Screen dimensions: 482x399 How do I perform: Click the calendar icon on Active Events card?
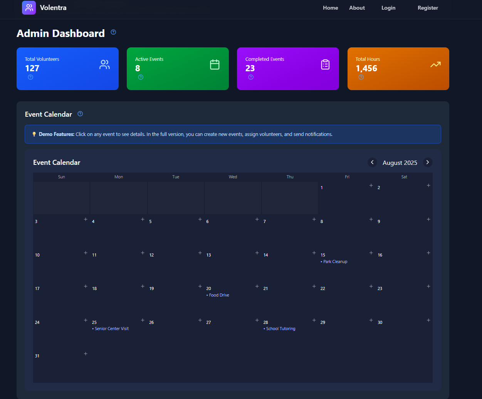pos(215,65)
